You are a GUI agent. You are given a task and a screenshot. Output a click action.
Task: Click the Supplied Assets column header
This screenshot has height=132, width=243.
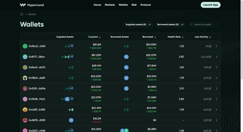[x=65, y=37]
